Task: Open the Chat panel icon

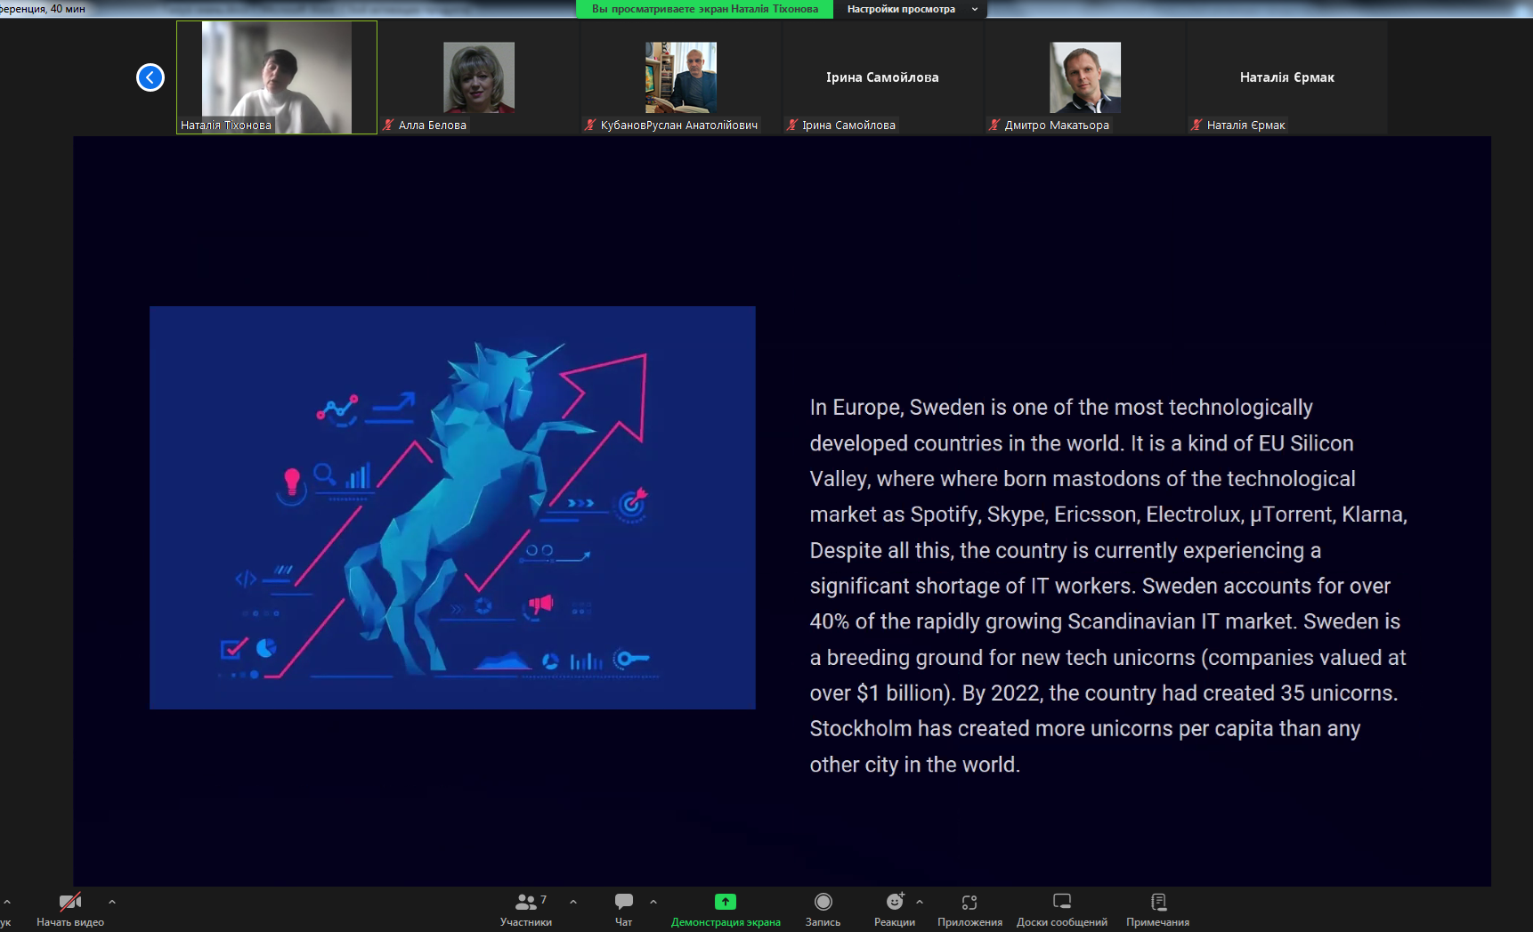Action: (x=624, y=902)
